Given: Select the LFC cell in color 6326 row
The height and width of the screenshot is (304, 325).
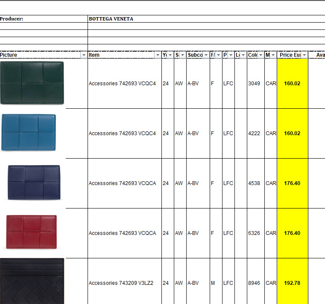Looking at the screenshot, I should 228,233.
